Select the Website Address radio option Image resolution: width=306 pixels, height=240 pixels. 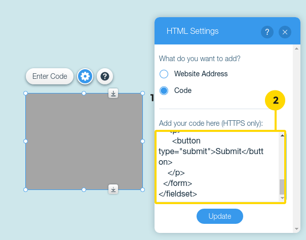[164, 74]
